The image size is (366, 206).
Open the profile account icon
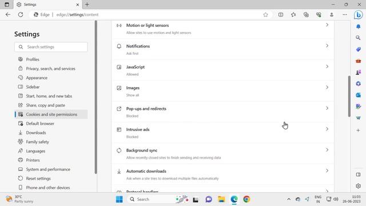(332, 15)
